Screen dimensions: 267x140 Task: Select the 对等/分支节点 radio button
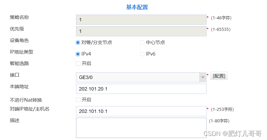click(x=78, y=42)
